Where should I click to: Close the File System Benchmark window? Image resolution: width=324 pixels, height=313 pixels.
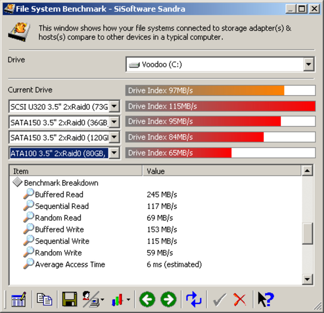click(314, 9)
